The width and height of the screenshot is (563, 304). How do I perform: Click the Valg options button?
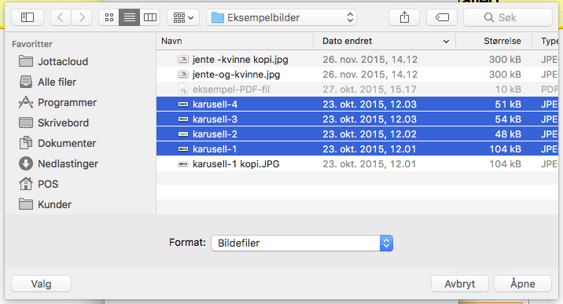[42, 284]
